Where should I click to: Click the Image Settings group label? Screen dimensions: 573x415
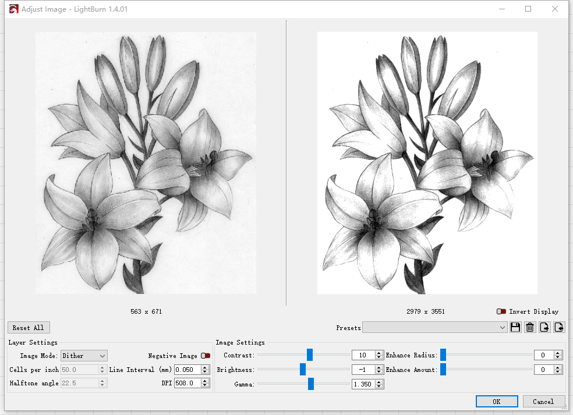pos(240,342)
